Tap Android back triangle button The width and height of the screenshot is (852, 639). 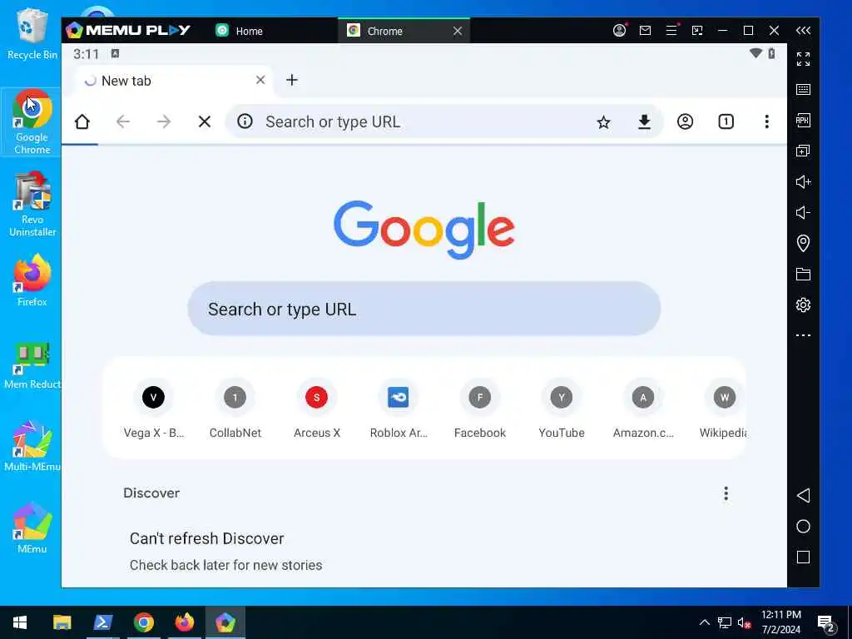coord(803,495)
